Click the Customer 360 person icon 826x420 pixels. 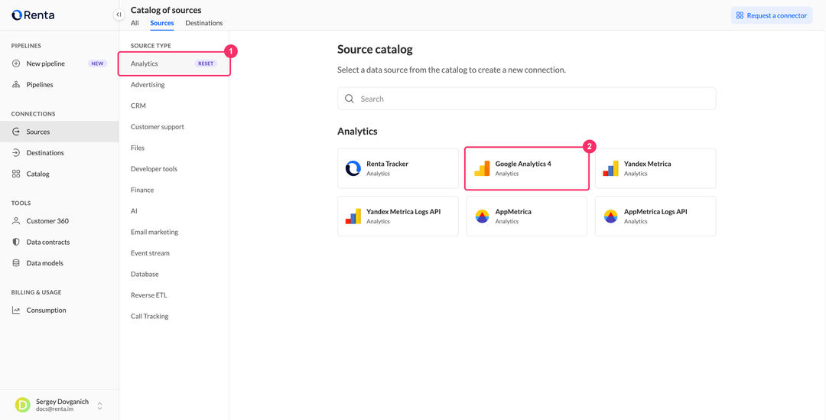[16, 221]
